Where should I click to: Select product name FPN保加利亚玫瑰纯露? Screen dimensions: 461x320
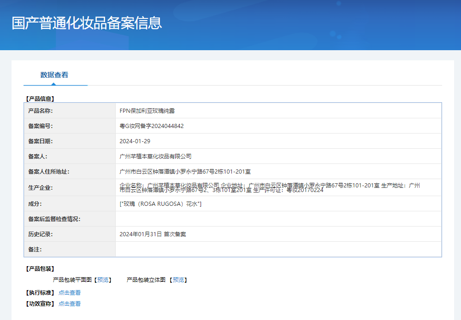click(x=147, y=111)
